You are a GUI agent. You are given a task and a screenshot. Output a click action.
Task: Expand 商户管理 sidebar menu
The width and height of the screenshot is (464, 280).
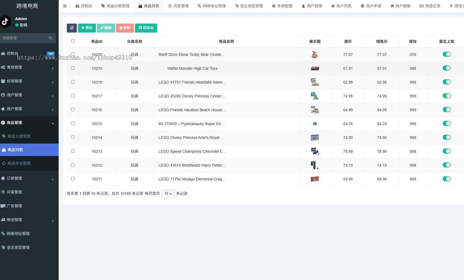(x=29, y=109)
